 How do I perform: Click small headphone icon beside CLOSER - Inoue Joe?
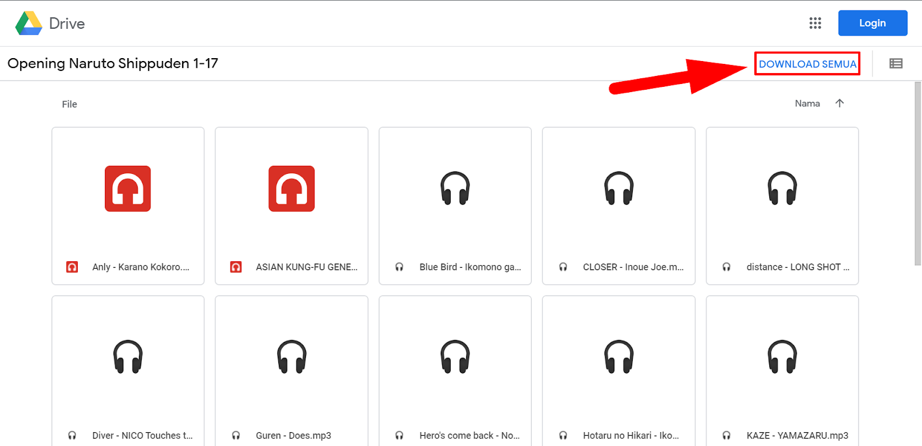[x=563, y=267]
